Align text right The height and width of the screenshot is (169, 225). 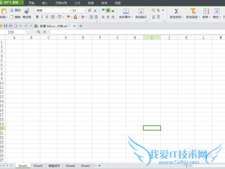click(113, 17)
